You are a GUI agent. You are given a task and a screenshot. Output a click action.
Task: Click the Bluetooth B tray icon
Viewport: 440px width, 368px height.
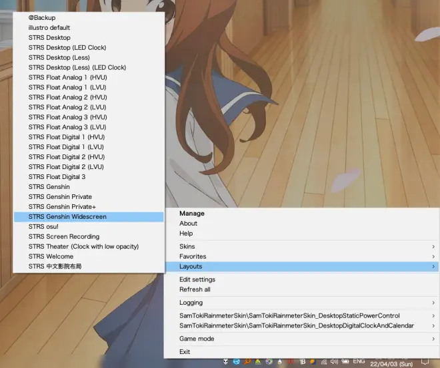(x=302, y=362)
